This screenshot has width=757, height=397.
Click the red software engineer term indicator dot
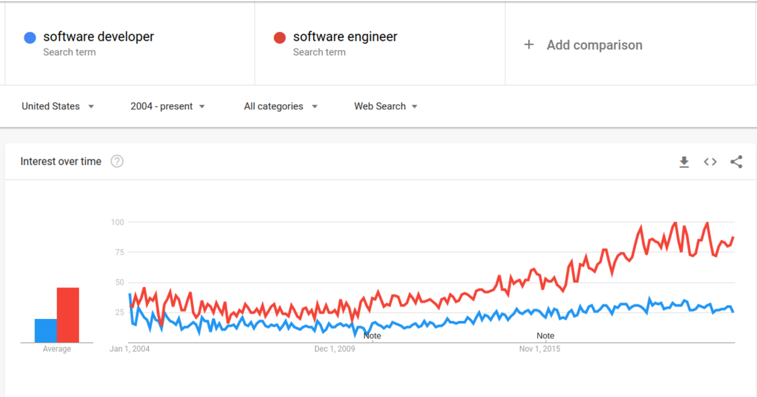coord(280,37)
